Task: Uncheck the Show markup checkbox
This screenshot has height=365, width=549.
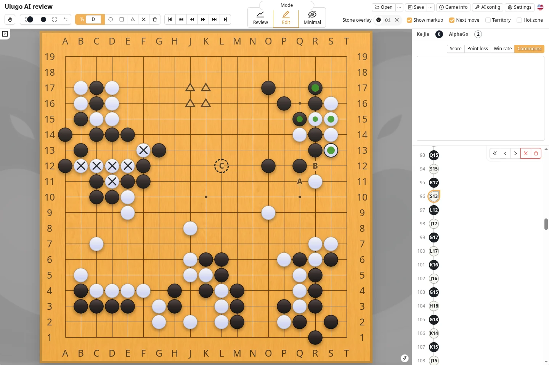Action: [409, 20]
